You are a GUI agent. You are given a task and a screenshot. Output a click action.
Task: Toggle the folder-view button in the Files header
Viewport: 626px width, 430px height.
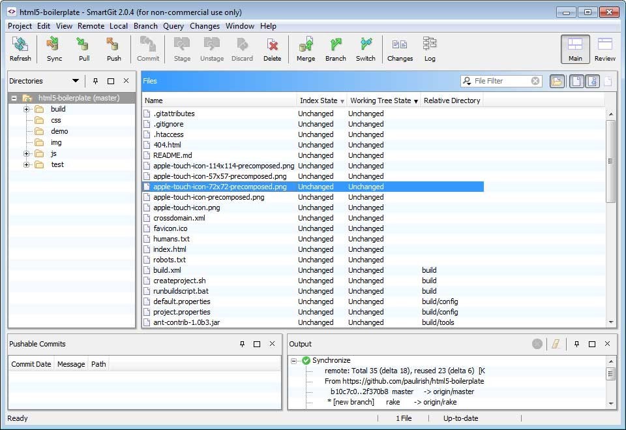point(557,81)
